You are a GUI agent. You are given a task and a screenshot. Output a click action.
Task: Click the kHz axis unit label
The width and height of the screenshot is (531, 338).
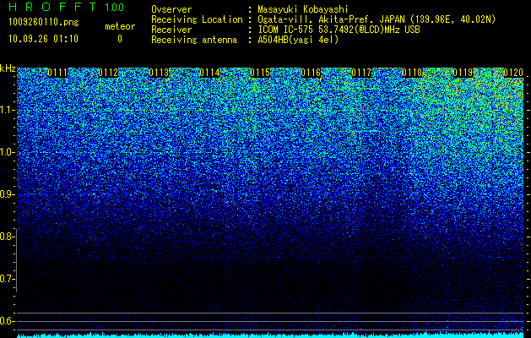click(x=8, y=68)
